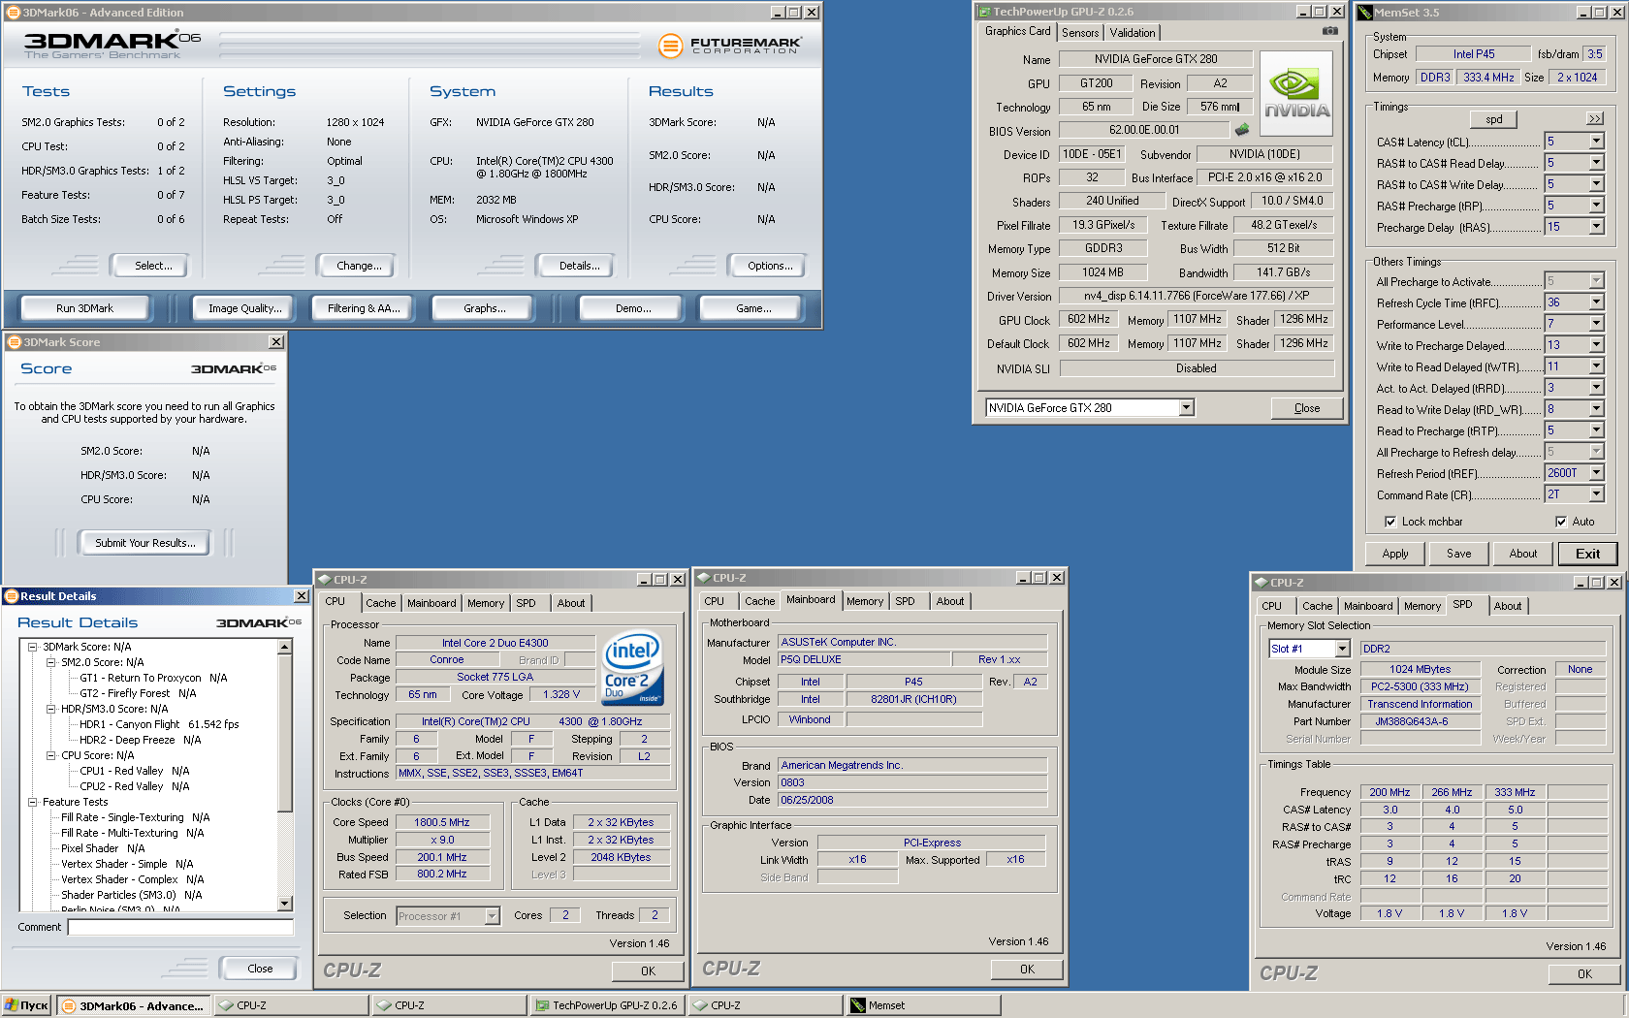
Task: Click the Run 3DMark button
Action: click(84, 308)
